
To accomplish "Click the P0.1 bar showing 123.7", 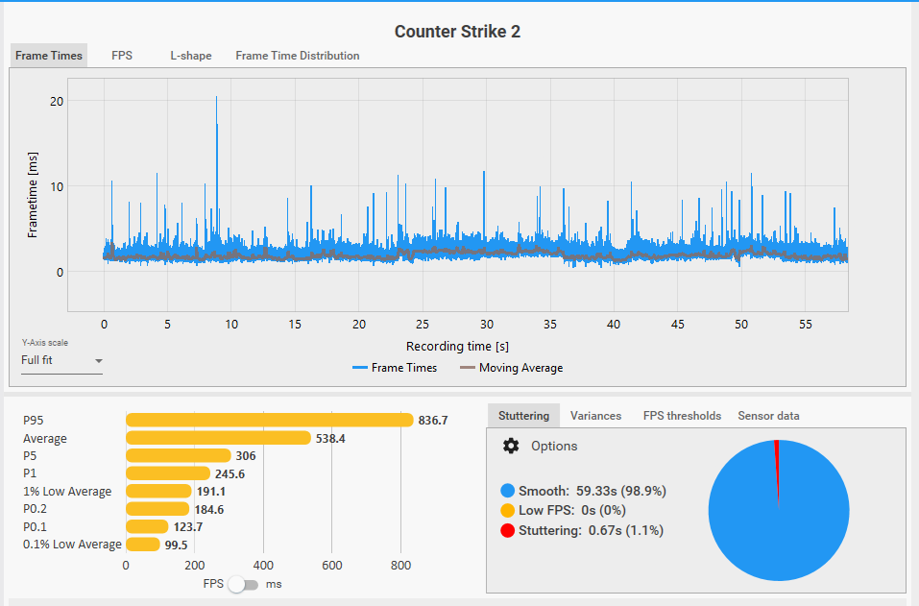I will pos(147,527).
